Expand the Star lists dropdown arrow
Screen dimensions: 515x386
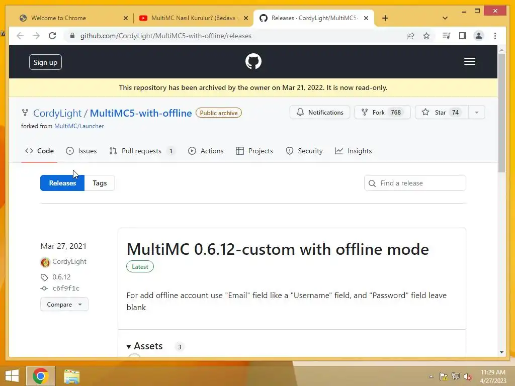[476, 112]
